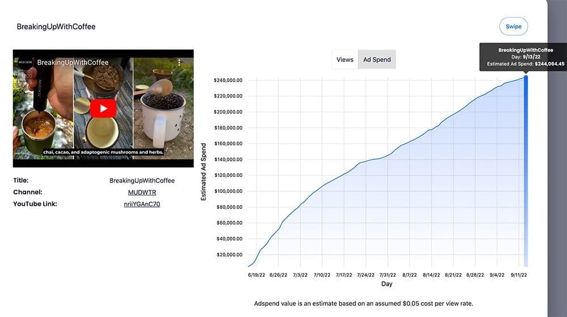This screenshot has width=567, height=317.
Task: Click the MUDWTR channel logo on video
Action: pyautogui.click(x=25, y=62)
